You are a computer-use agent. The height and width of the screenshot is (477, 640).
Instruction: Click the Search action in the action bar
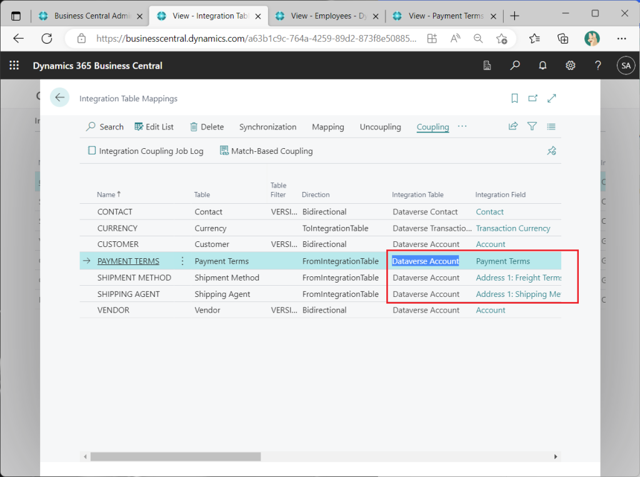coord(105,127)
